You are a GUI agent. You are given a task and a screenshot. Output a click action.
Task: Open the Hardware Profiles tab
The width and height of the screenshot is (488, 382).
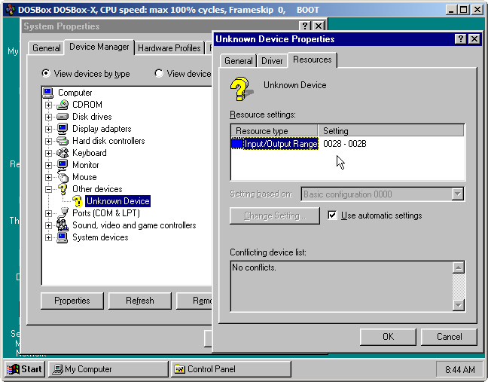[169, 48]
